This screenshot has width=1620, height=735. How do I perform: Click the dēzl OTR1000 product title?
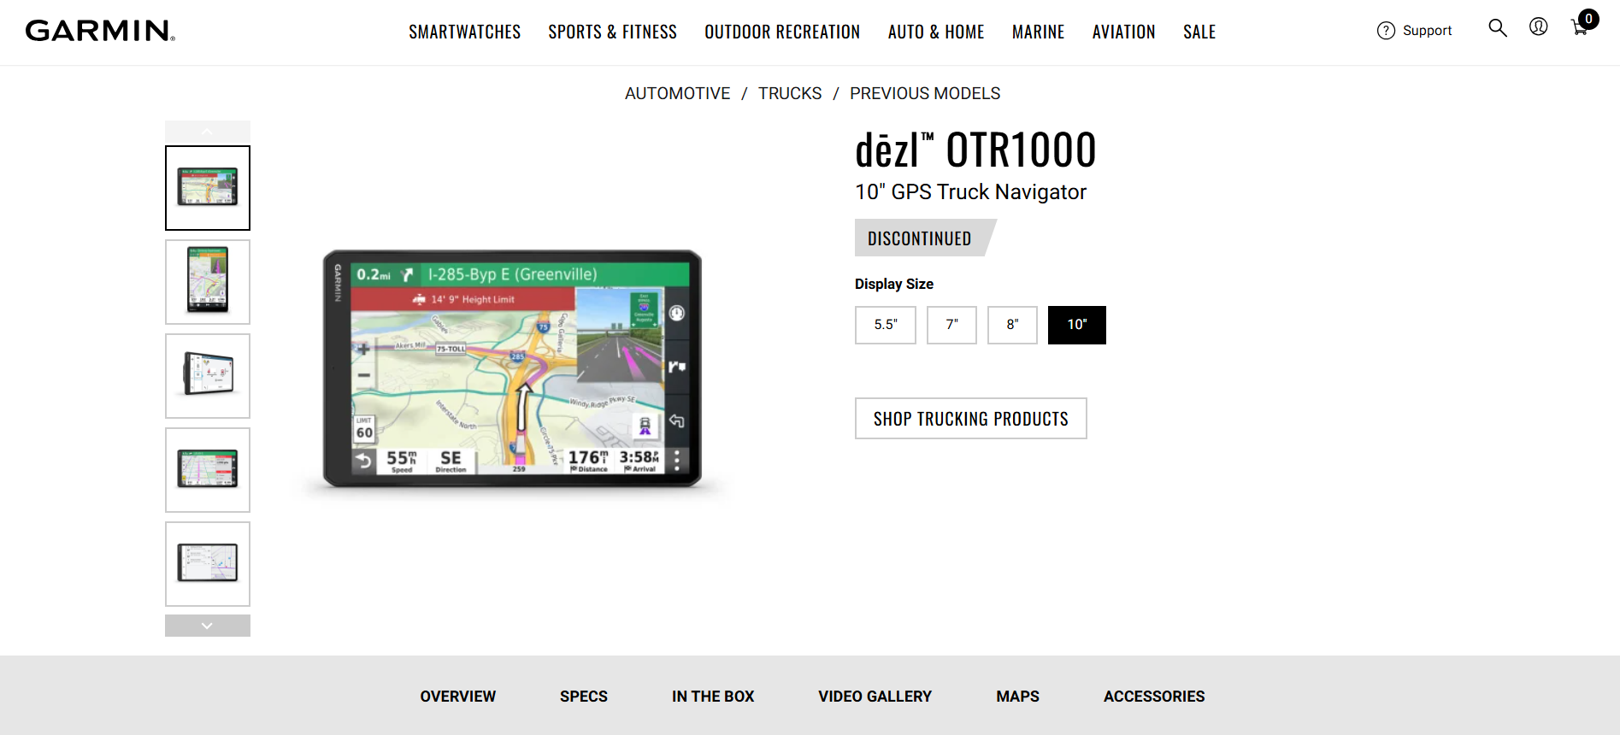(x=975, y=150)
